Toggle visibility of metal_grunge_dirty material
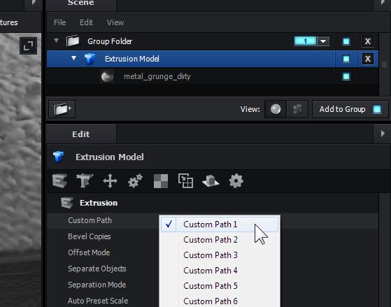Screen dimensions: 391x307 [346, 76]
